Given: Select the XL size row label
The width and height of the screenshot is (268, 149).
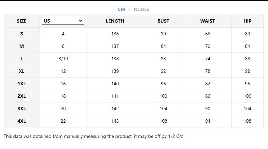Looking at the screenshot, I should (x=22, y=71).
